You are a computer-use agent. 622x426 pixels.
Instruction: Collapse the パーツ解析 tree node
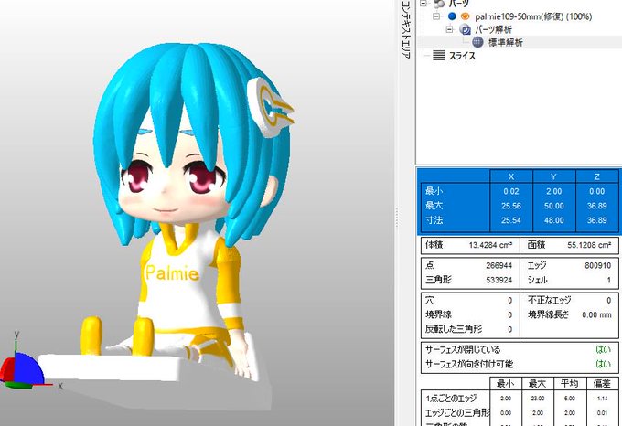click(x=449, y=29)
